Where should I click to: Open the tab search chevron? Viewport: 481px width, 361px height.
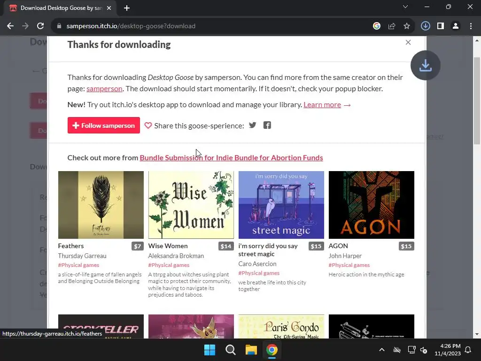click(x=405, y=7)
